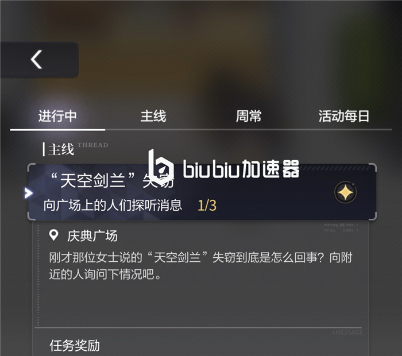Viewport: 402px width, 356px height.
Task: Tap the gold star tracking icon
Action: pyautogui.click(x=345, y=192)
